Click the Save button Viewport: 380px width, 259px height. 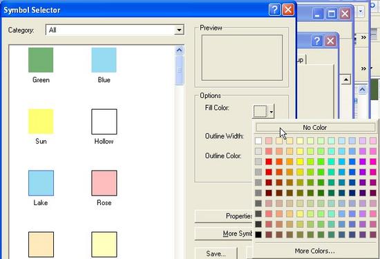coord(216,253)
